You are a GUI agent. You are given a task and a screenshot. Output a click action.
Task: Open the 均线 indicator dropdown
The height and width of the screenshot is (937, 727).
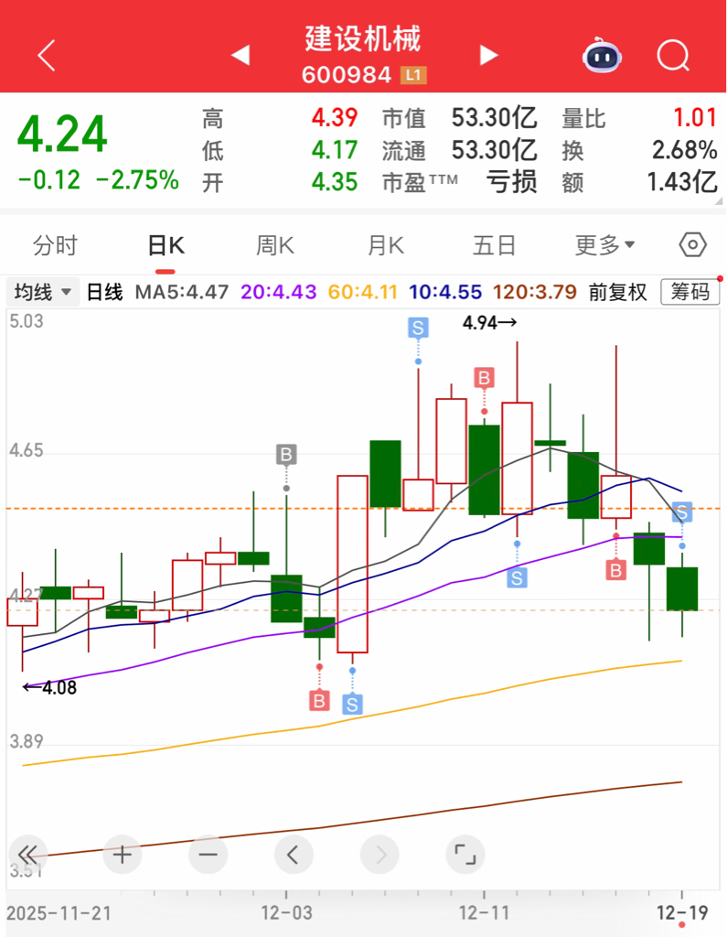point(43,292)
